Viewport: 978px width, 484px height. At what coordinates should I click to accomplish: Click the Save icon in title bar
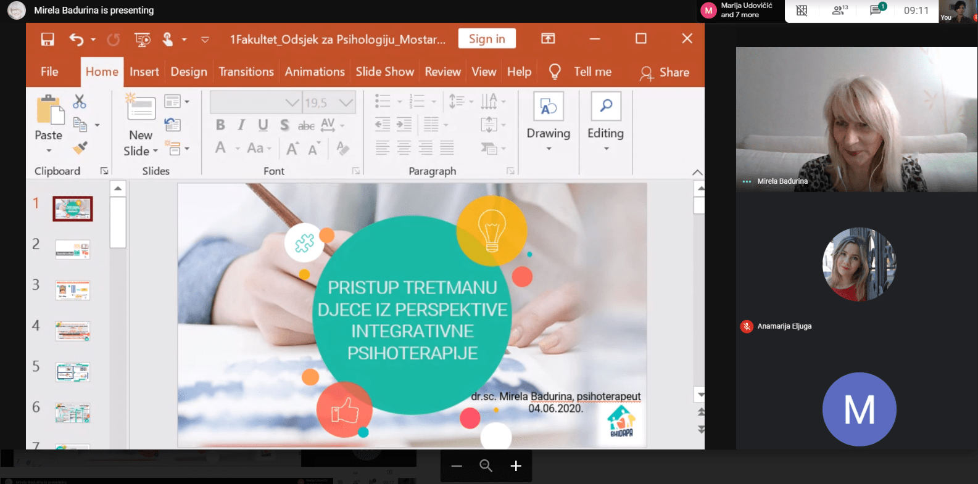click(x=48, y=39)
